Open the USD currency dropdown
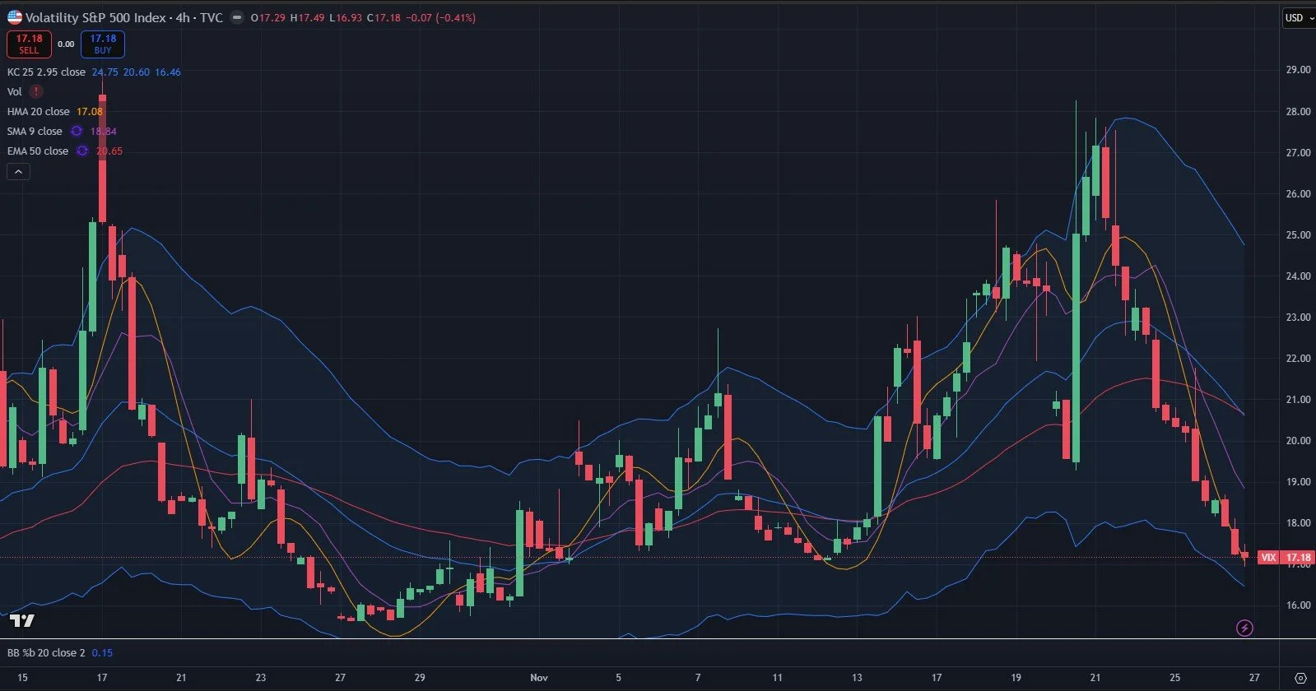Screen dimensions: 1316x691 click(1299, 17)
